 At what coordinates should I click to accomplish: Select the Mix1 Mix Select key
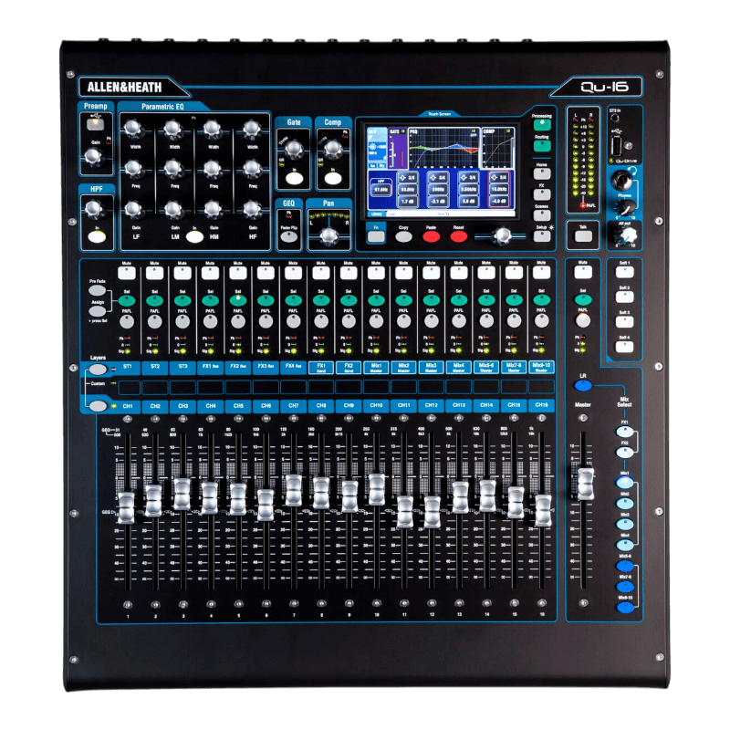coord(625,483)
